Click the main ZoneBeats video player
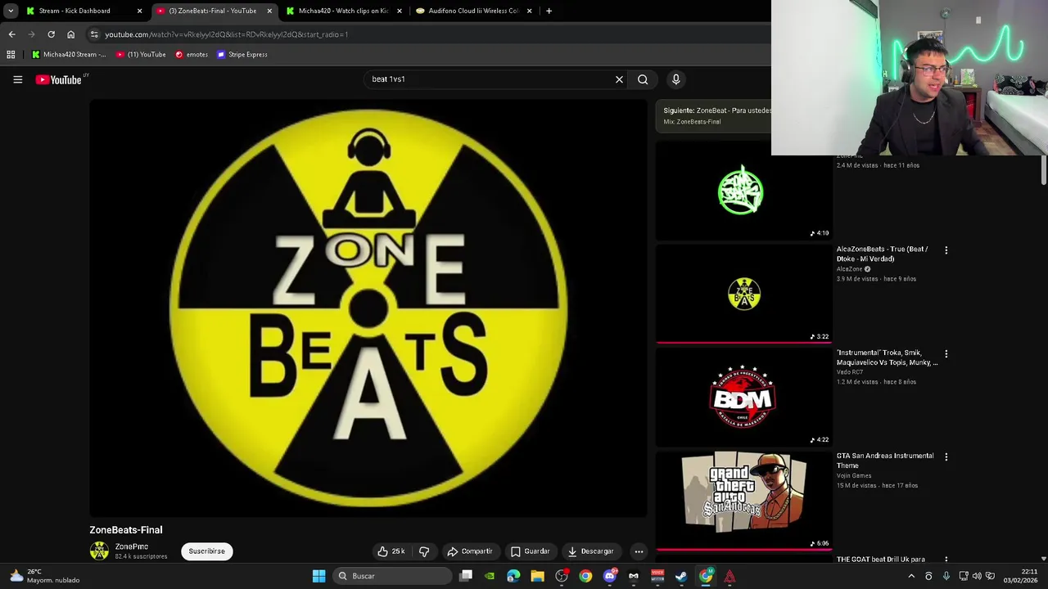The width and height of the screenshot is (1048, 589). point(368,308)
